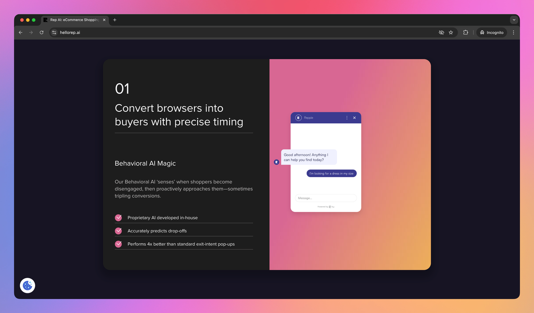Image resolution: width=534 pixels, height=313 pixels.
Task: Click the browser back arrow
Action: pyautogui.click(x=20, y=33)
